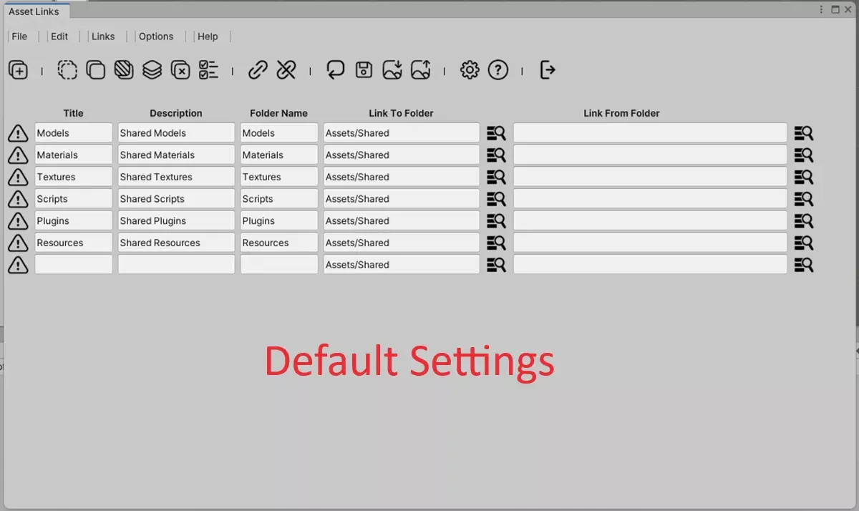This screenshot has height=511, width=859.
Task: Click the Shared Resources Description field
Action: point(176,243)
